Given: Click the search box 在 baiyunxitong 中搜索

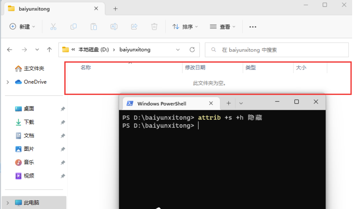Looking at the screenshot, I should (x=277, y=50).
